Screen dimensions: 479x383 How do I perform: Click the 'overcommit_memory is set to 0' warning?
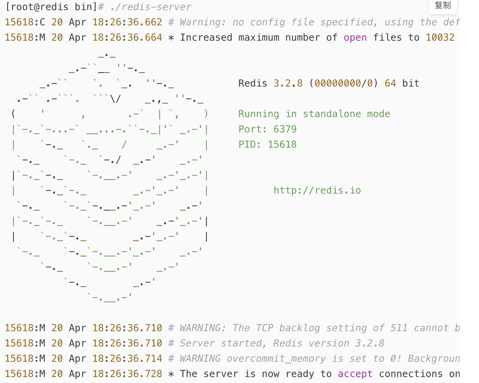232,359
